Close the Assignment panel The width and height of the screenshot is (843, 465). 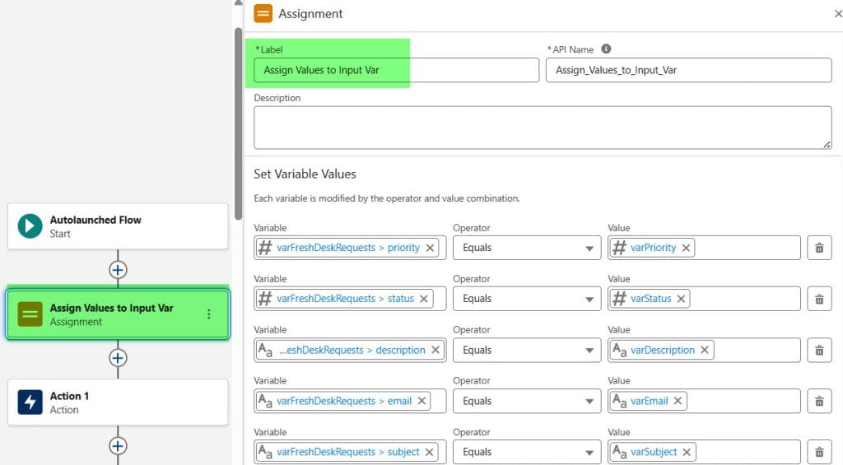tap(837, 14)
